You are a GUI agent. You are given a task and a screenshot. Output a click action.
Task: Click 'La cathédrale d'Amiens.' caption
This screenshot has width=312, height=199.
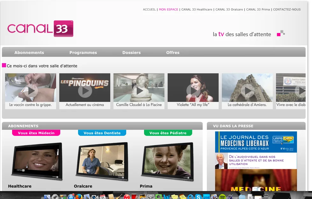[247, 105]
